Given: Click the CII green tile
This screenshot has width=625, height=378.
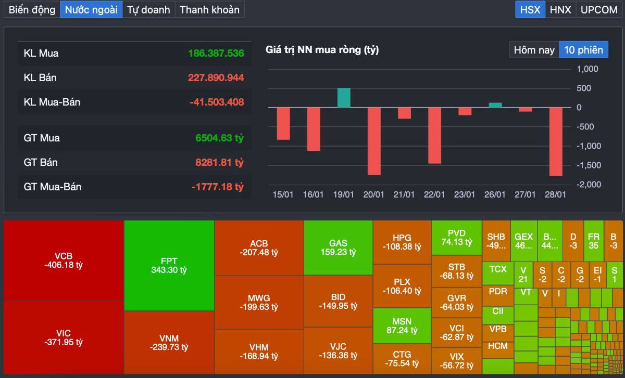Looking at the screenshot, I should pyautogui.click(x=498, y=315).
